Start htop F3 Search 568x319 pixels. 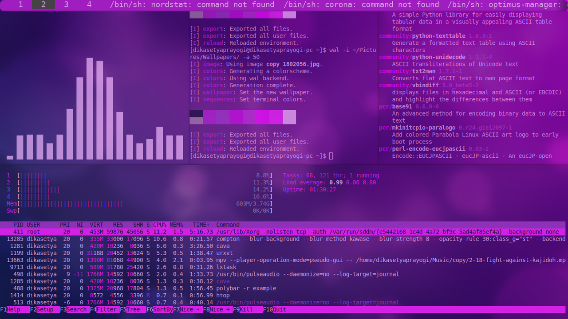pos(75,310)
